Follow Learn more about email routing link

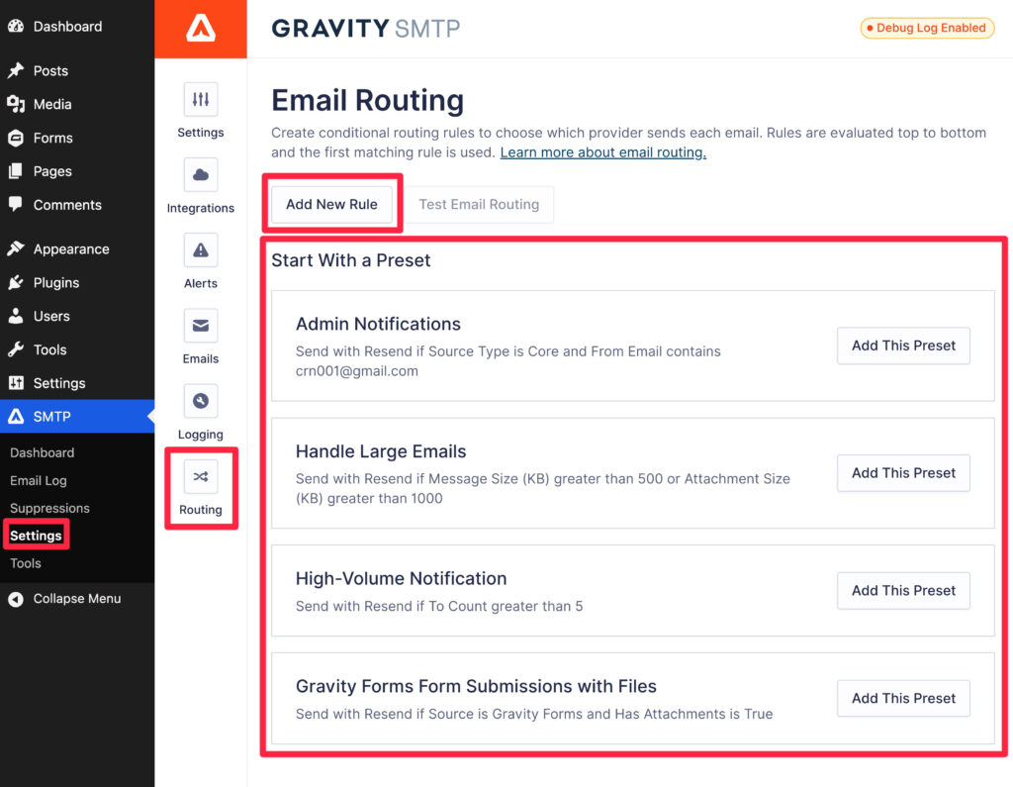[x=602, y=152]
